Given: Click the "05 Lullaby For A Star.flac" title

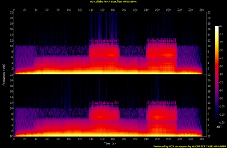Looking at the screenshot, I should (102, 2).
